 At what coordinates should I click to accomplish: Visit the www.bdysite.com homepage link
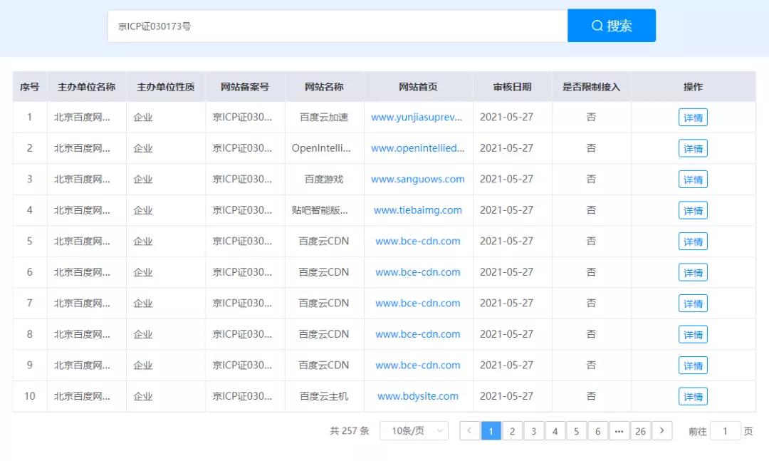[418, 396]
